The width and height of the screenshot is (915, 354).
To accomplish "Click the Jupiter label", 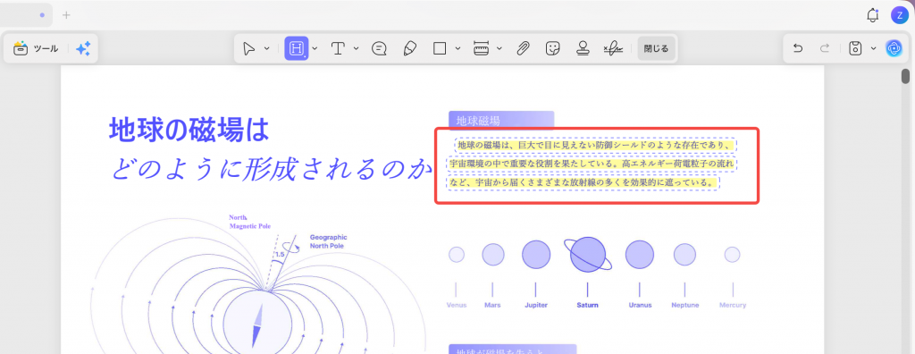I will coord(536,305).
